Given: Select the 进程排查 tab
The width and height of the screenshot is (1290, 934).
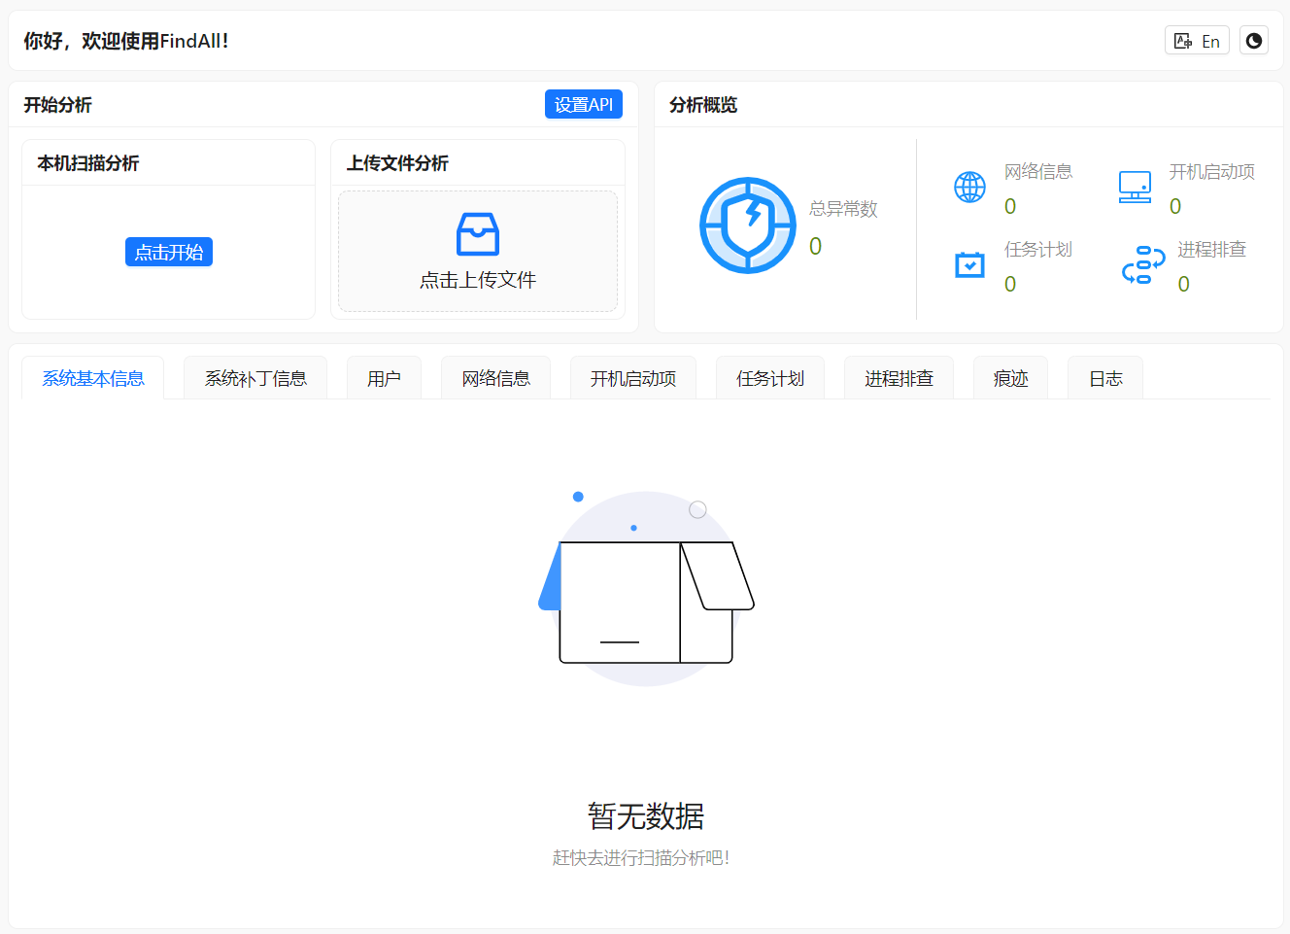Looking at the screenshot, I should (899, 378).
